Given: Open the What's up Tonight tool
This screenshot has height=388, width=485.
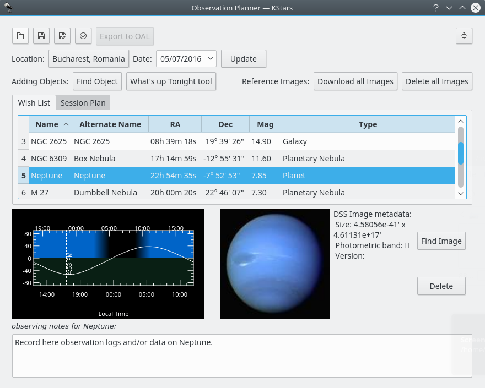Looking at the screenshot, I should pos(171,81).
